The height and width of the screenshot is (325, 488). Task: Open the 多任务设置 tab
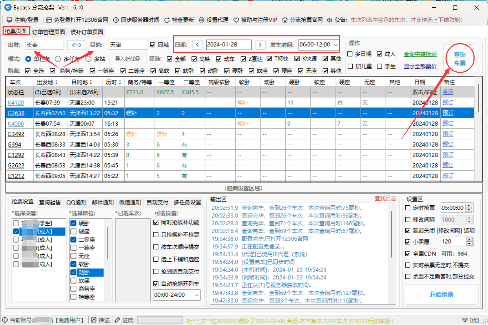(x=187, y=202)
